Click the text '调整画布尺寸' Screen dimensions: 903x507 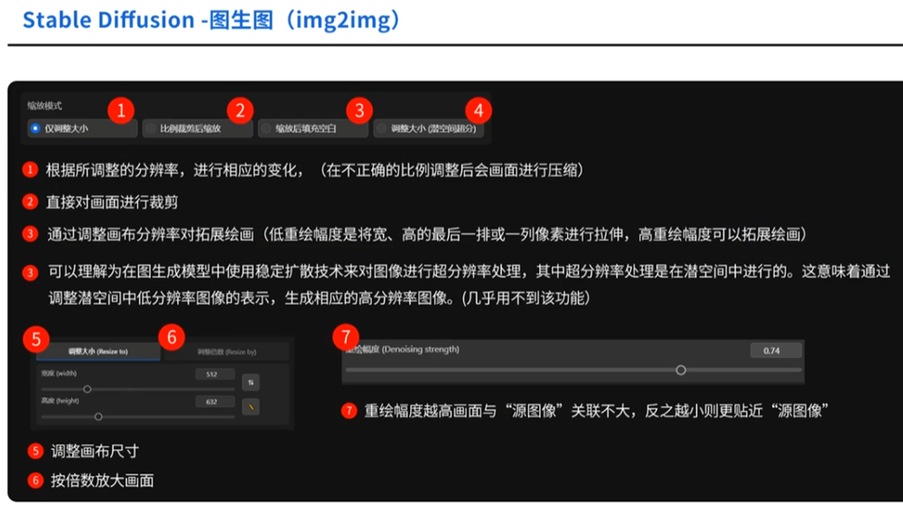coord(95,451)
